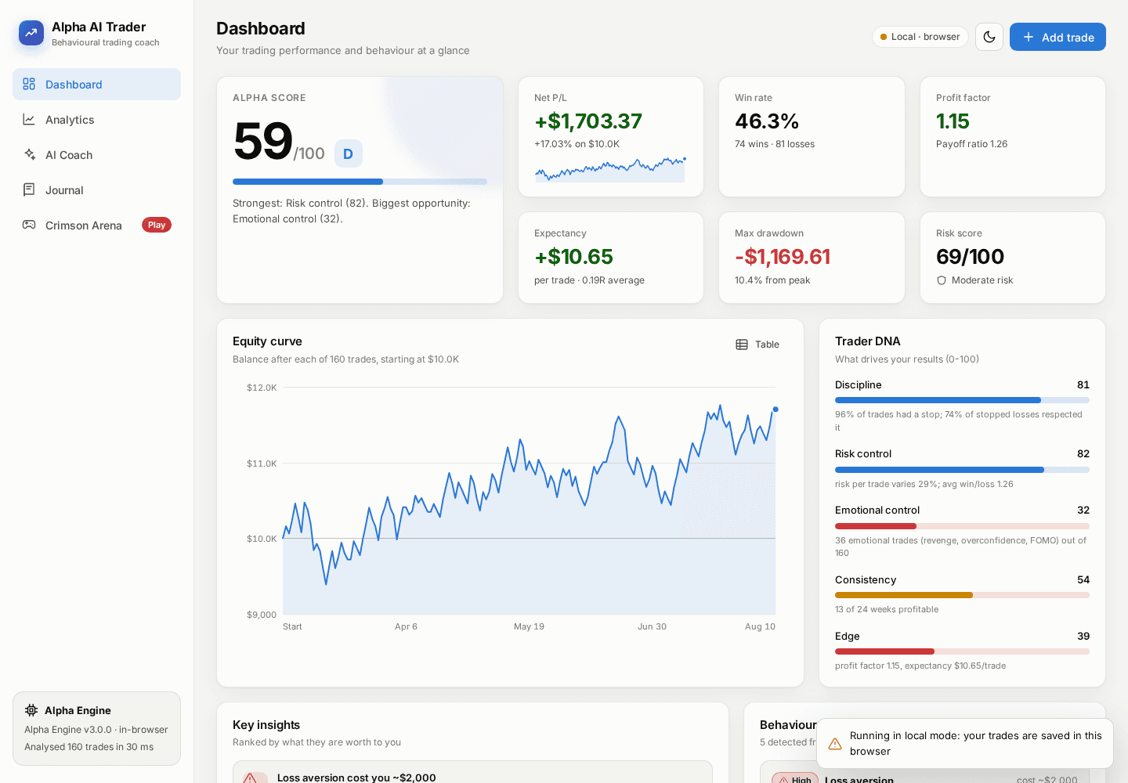Click the Edge score bar
Screen dimensions: 1128x783
(962, 651)
